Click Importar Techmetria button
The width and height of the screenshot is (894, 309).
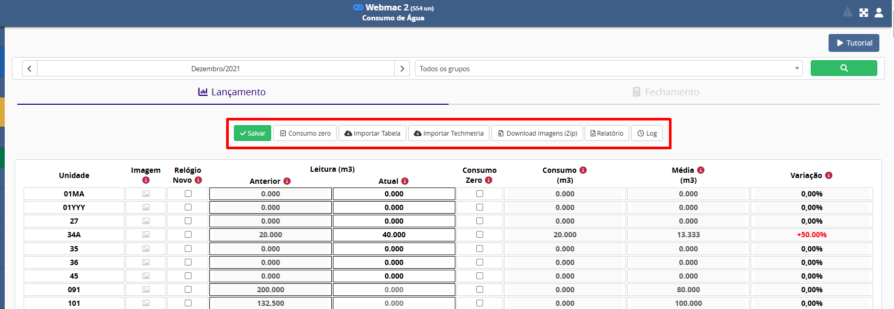tap(449, 133)
